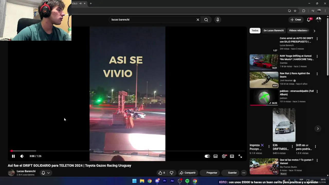Open a new browser tab
Screen dimensions: 329x185
tap(91, 3)
